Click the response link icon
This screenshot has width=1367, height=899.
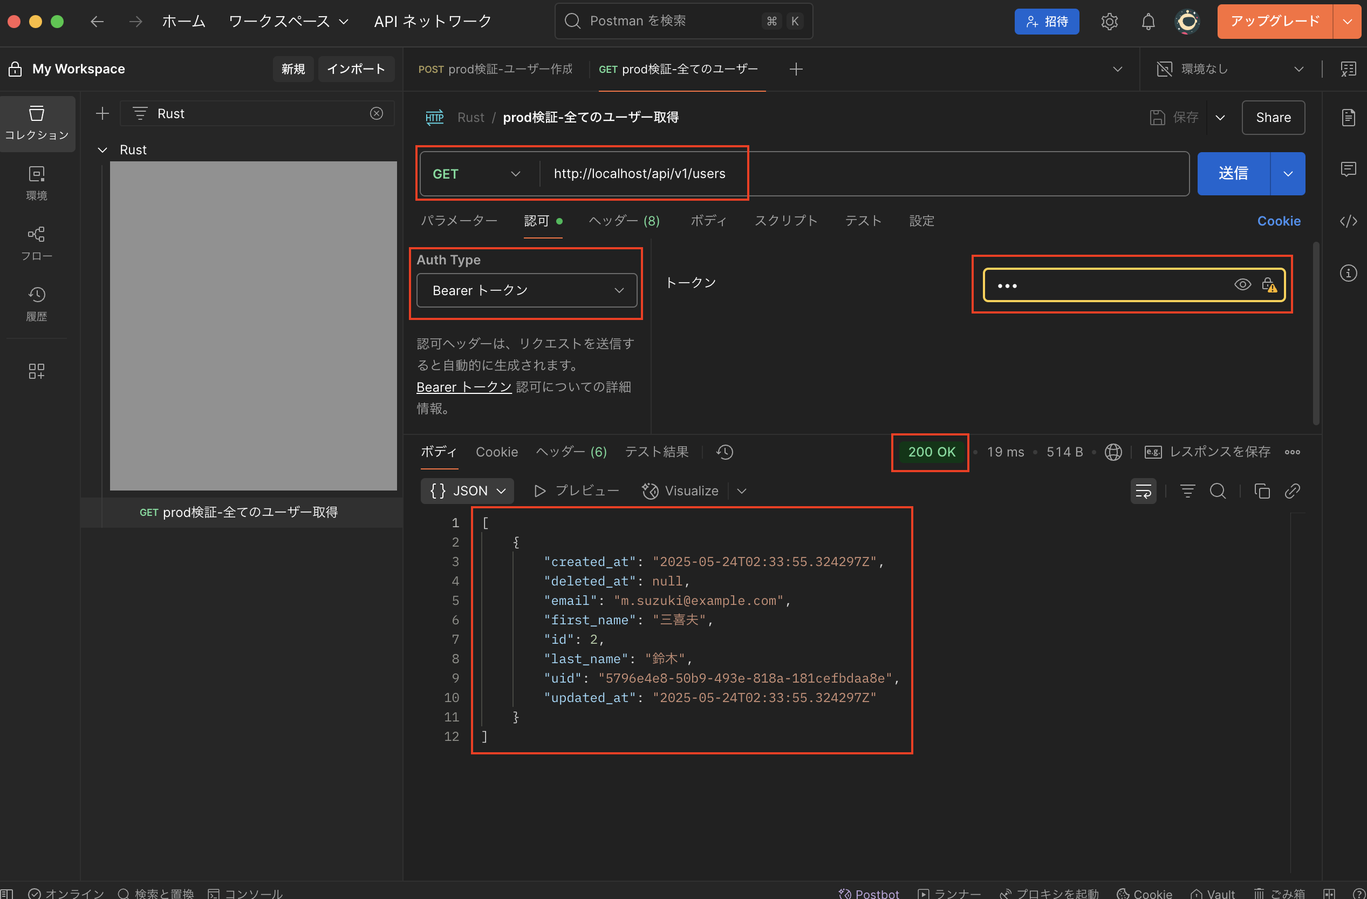pyautogui.click(x=1292, y=491)
